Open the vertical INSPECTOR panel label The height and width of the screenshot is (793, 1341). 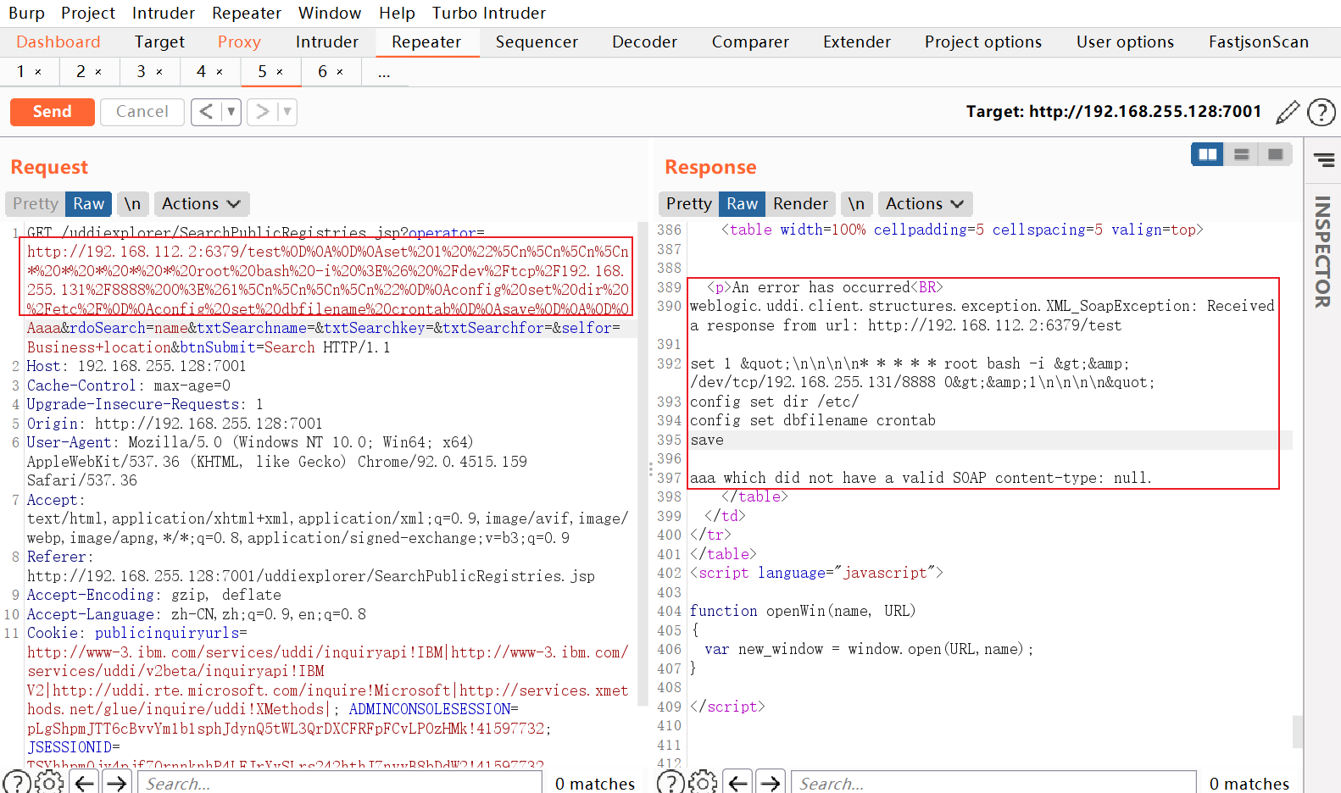coord(1322,252)
